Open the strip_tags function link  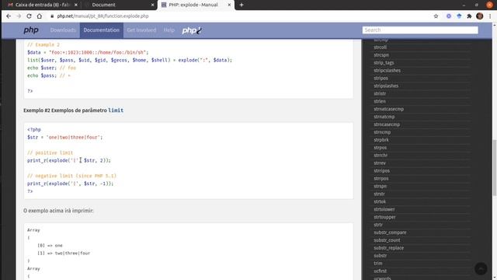[384, 63]
